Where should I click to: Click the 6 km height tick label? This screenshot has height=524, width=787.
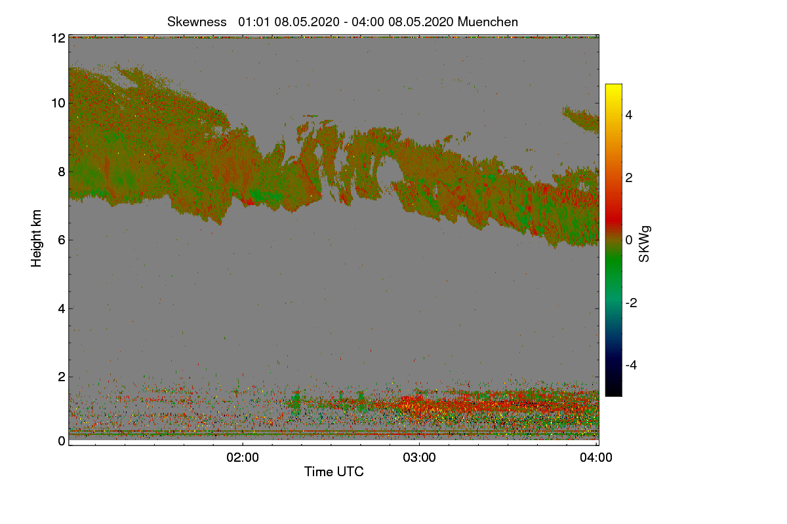[62, 240]
